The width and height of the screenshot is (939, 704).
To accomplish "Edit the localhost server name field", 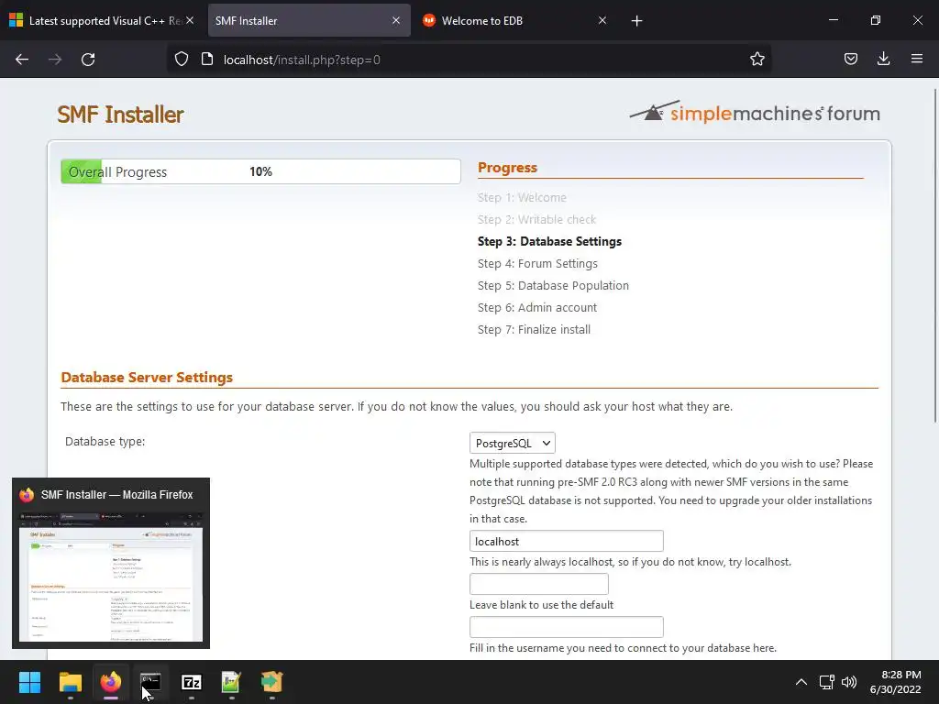I will [x=566, y=541].
